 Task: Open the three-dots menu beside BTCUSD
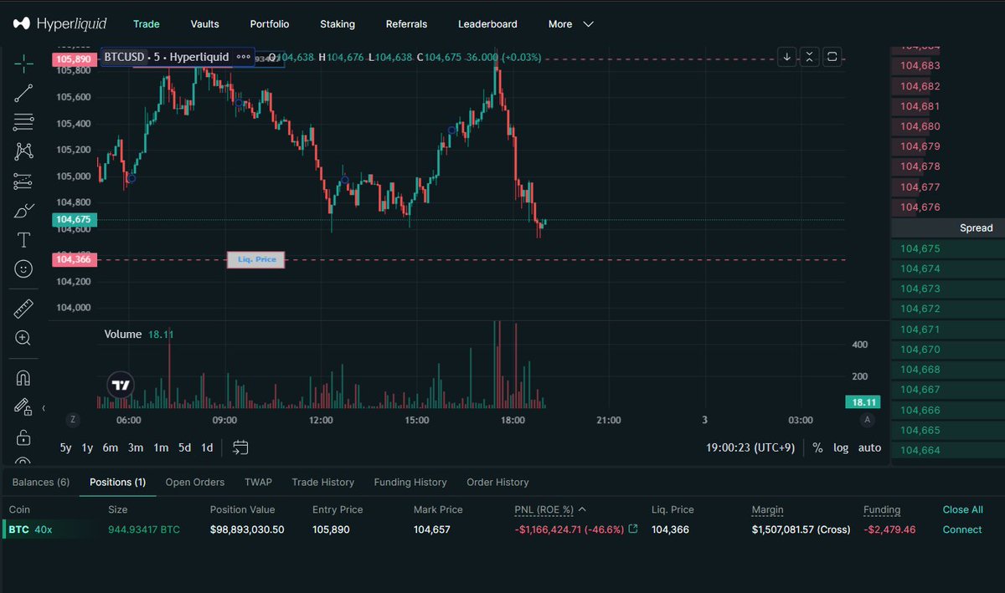(244, 57)
